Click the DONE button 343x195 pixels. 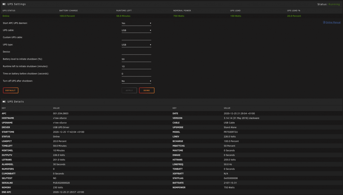click(x=146, y=90)
